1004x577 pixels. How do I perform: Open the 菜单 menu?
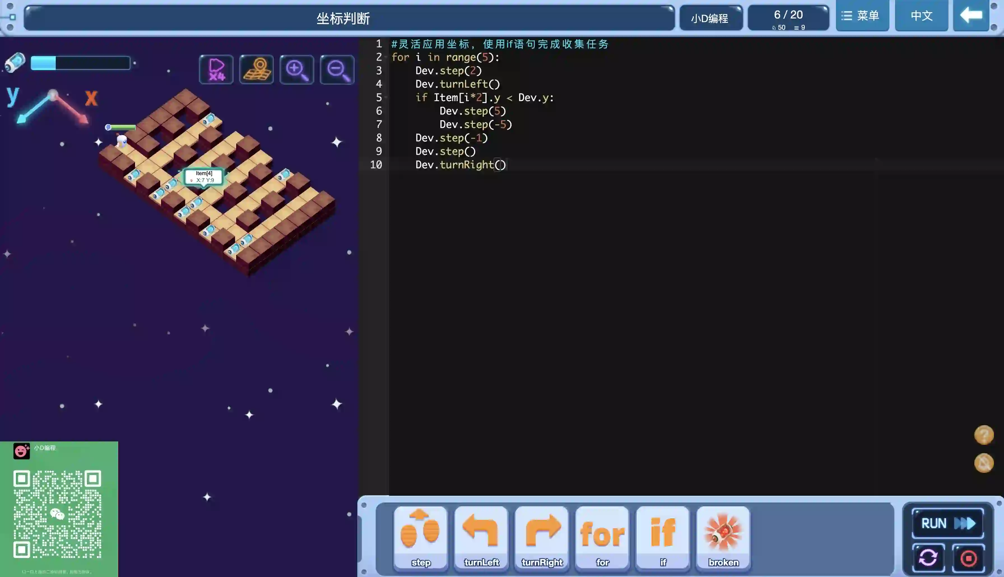coord(862,16)
